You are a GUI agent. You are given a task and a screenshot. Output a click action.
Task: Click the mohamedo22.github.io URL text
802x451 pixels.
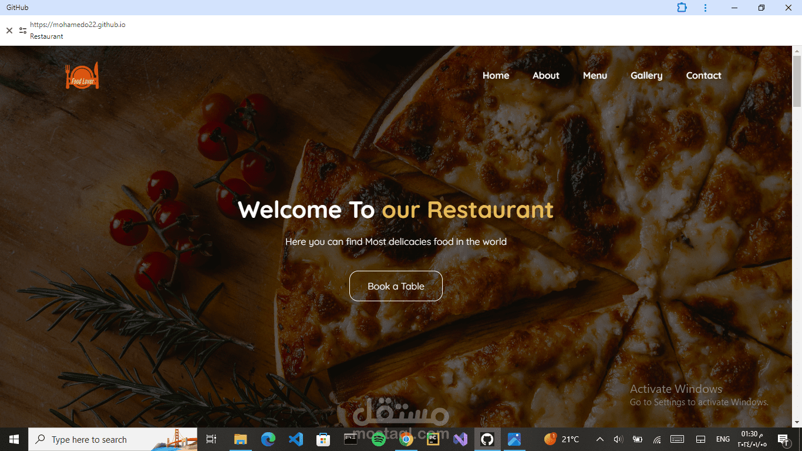tap(77, 25)
